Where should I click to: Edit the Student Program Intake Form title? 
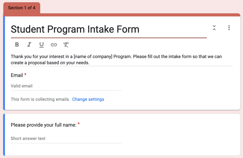click(75, 29)
